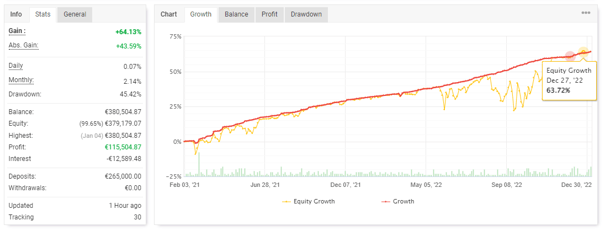Click the Abs. Gain label
The image size is (605, 231).
[x=23, y=46]
